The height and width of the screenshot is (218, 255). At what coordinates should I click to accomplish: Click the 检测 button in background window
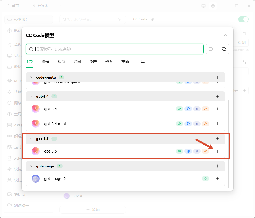click(241, 43)
